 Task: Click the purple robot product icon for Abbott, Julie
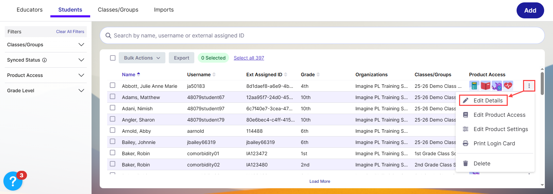(497, 86)
